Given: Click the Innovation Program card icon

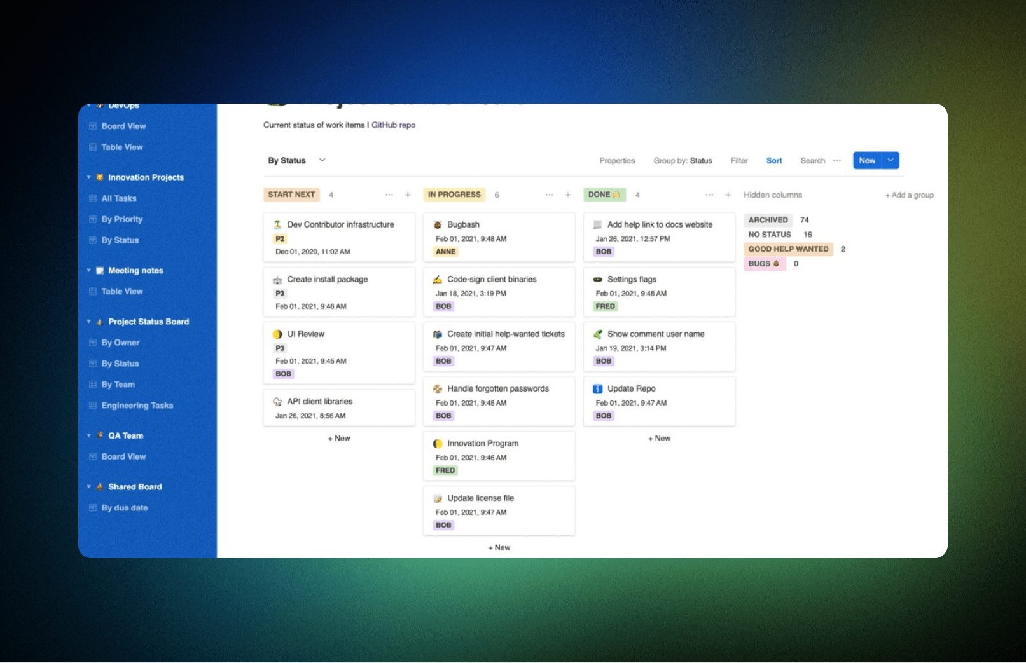Looking at the screenshot, I should click(438, 444).
